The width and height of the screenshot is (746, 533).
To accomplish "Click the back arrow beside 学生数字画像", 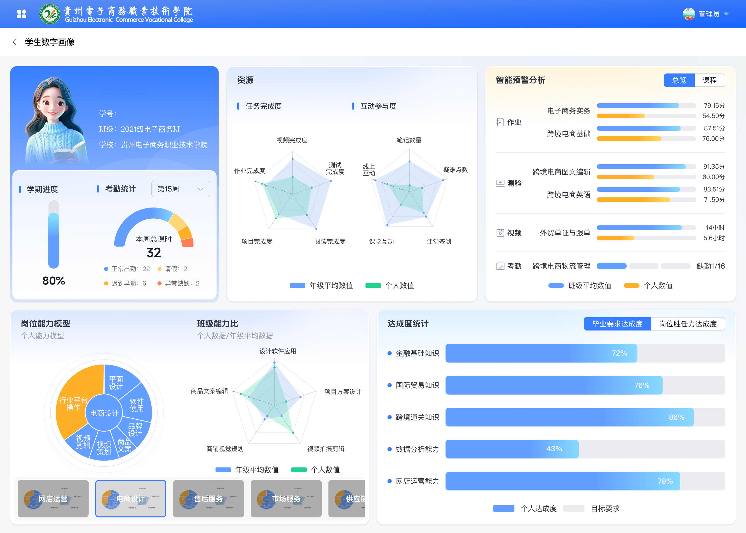I will tap(14, 42).
